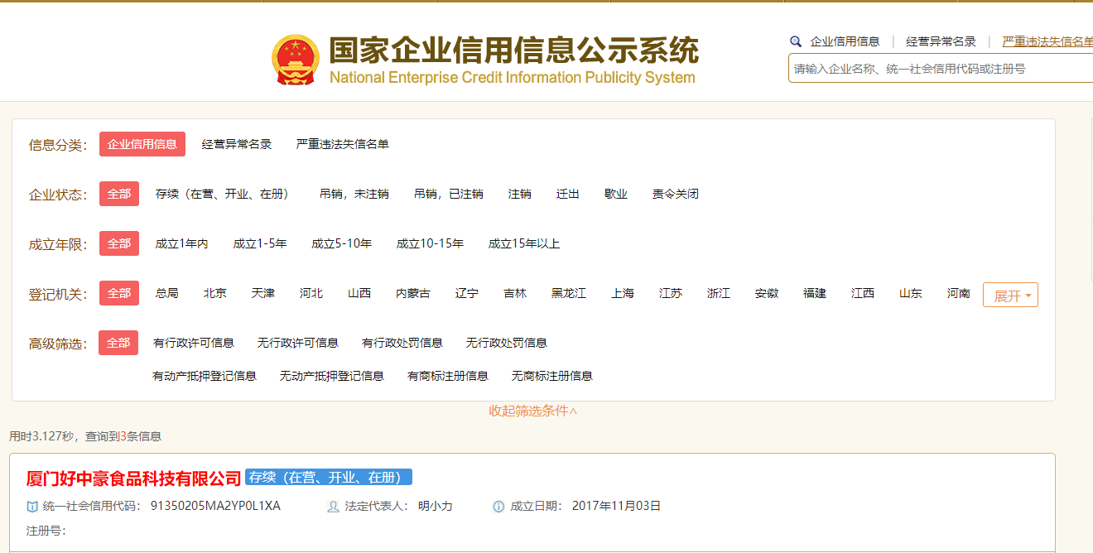
Task: Filter registration authority by 福建
Action: pyautogui.click(x=815, y=293)
